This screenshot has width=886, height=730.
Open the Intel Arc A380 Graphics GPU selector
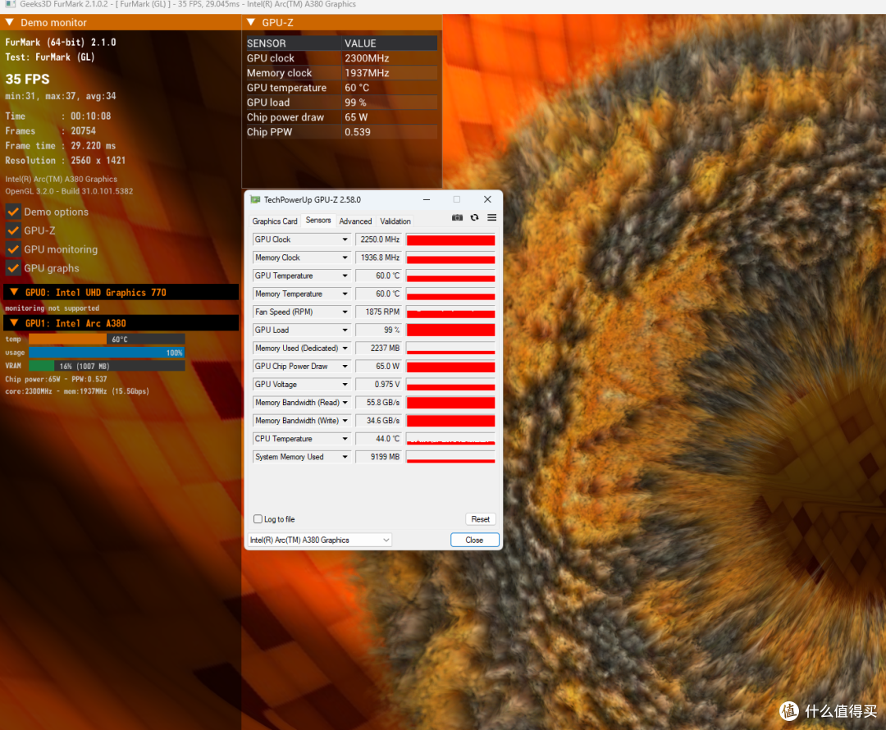[320, 541]
